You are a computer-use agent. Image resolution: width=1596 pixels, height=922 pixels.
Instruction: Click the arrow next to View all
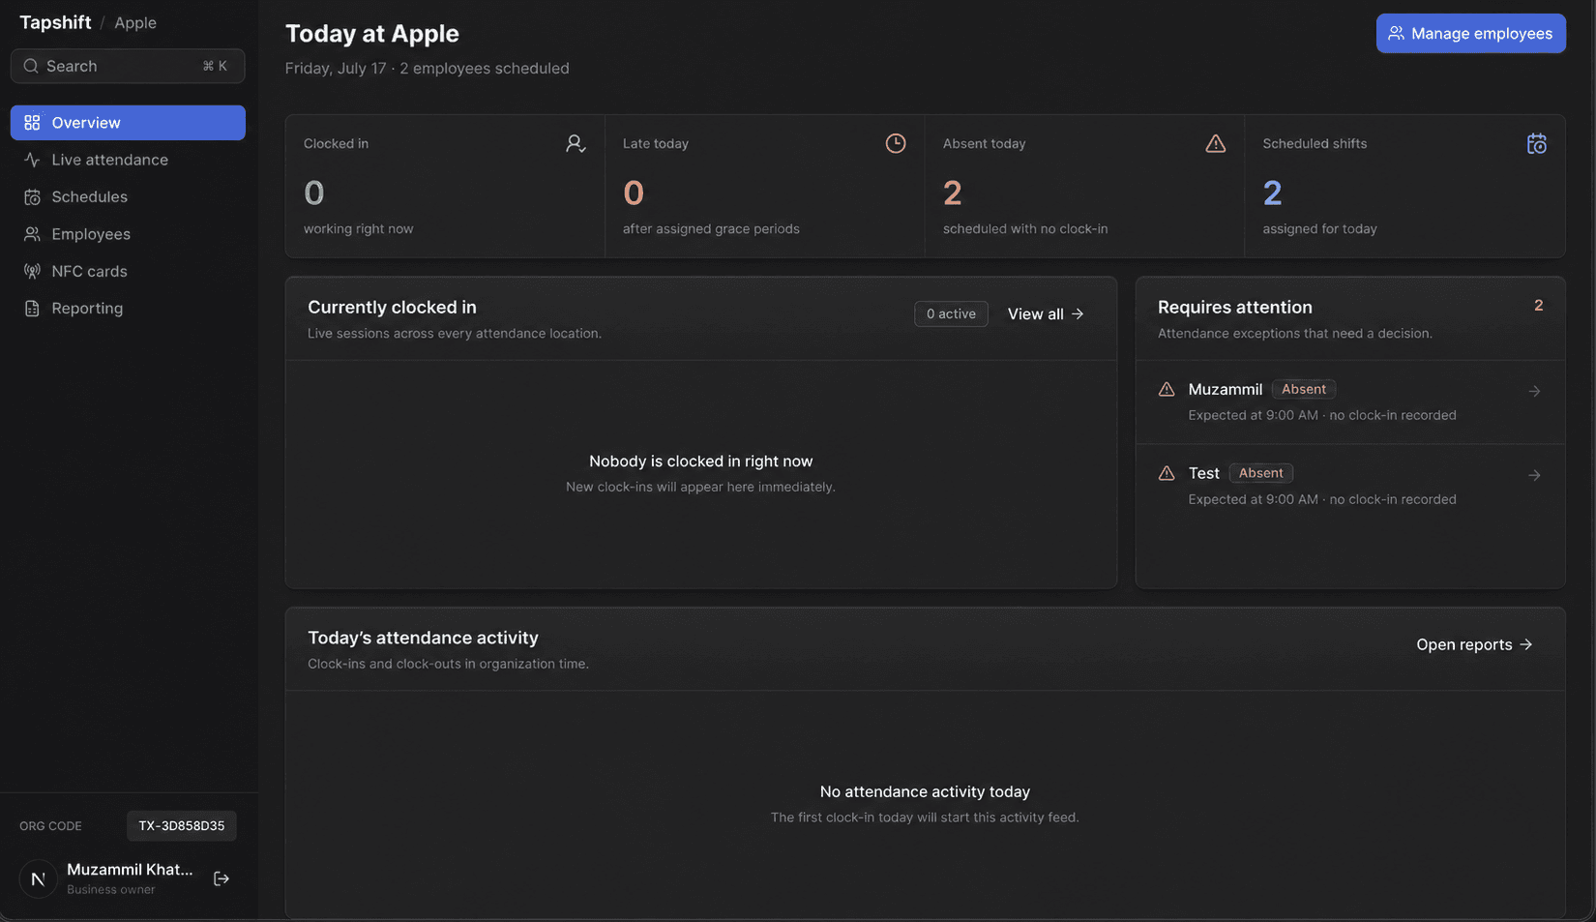(1078, 313)
